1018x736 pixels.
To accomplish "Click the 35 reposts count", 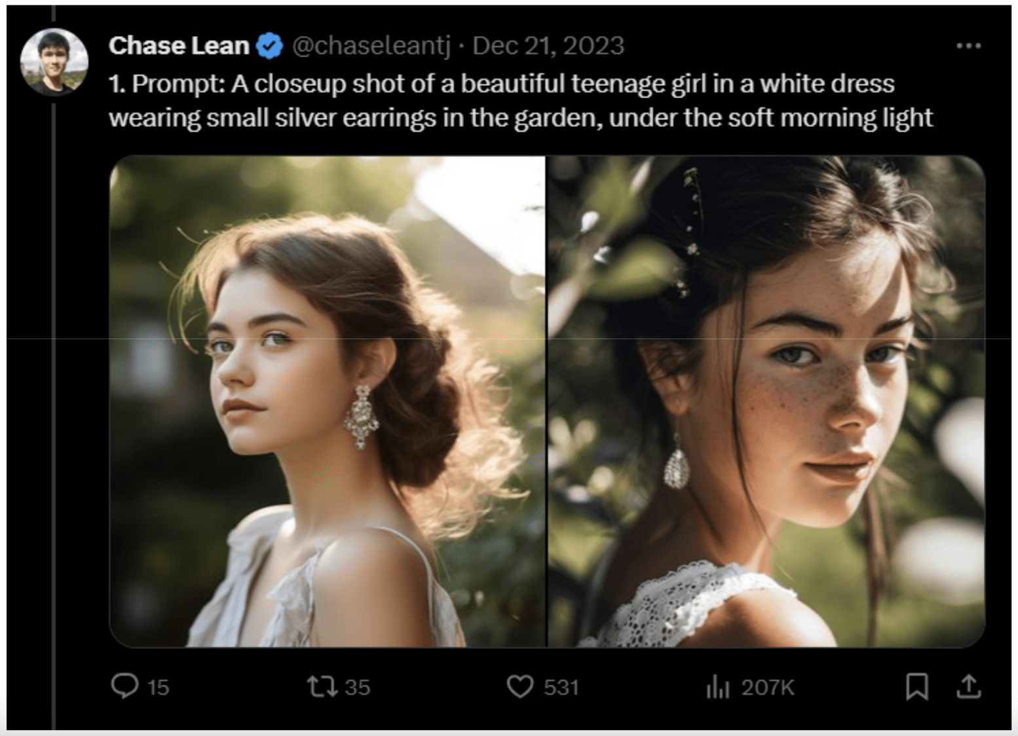I will (x=358, y=687).
